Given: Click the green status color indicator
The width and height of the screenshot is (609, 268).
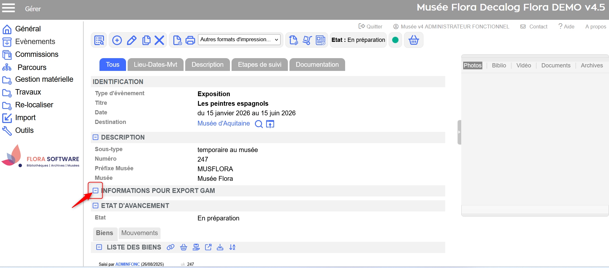Looking at the screenshot, I should pos(395,40).
